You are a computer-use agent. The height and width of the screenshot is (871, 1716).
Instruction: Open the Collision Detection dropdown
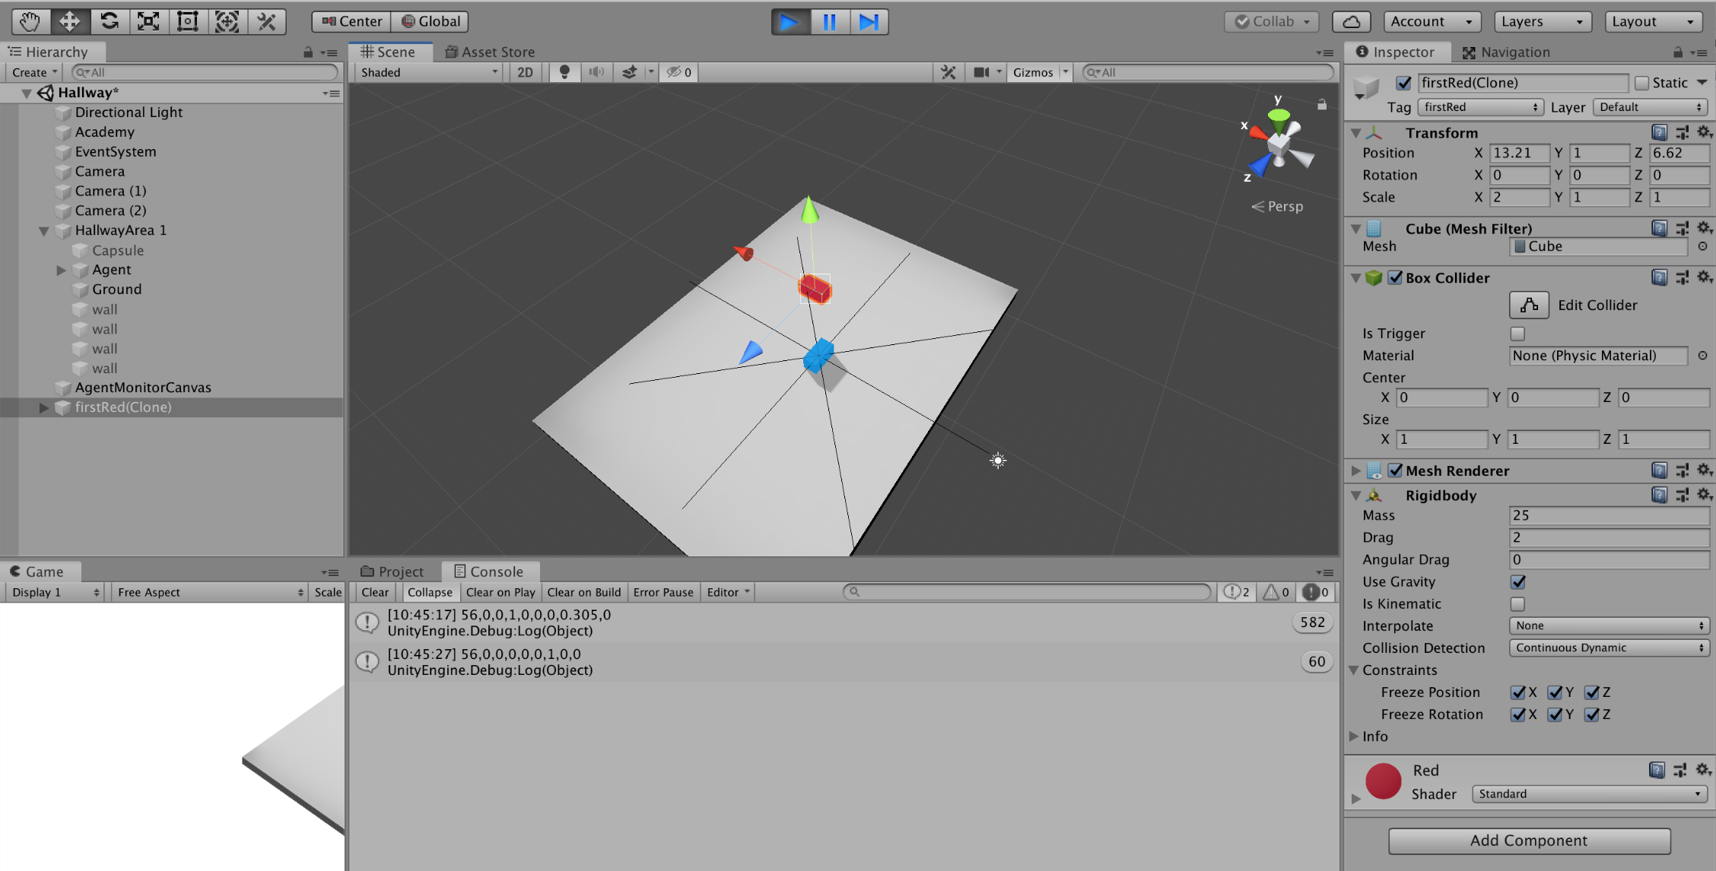click(1609, 648)
